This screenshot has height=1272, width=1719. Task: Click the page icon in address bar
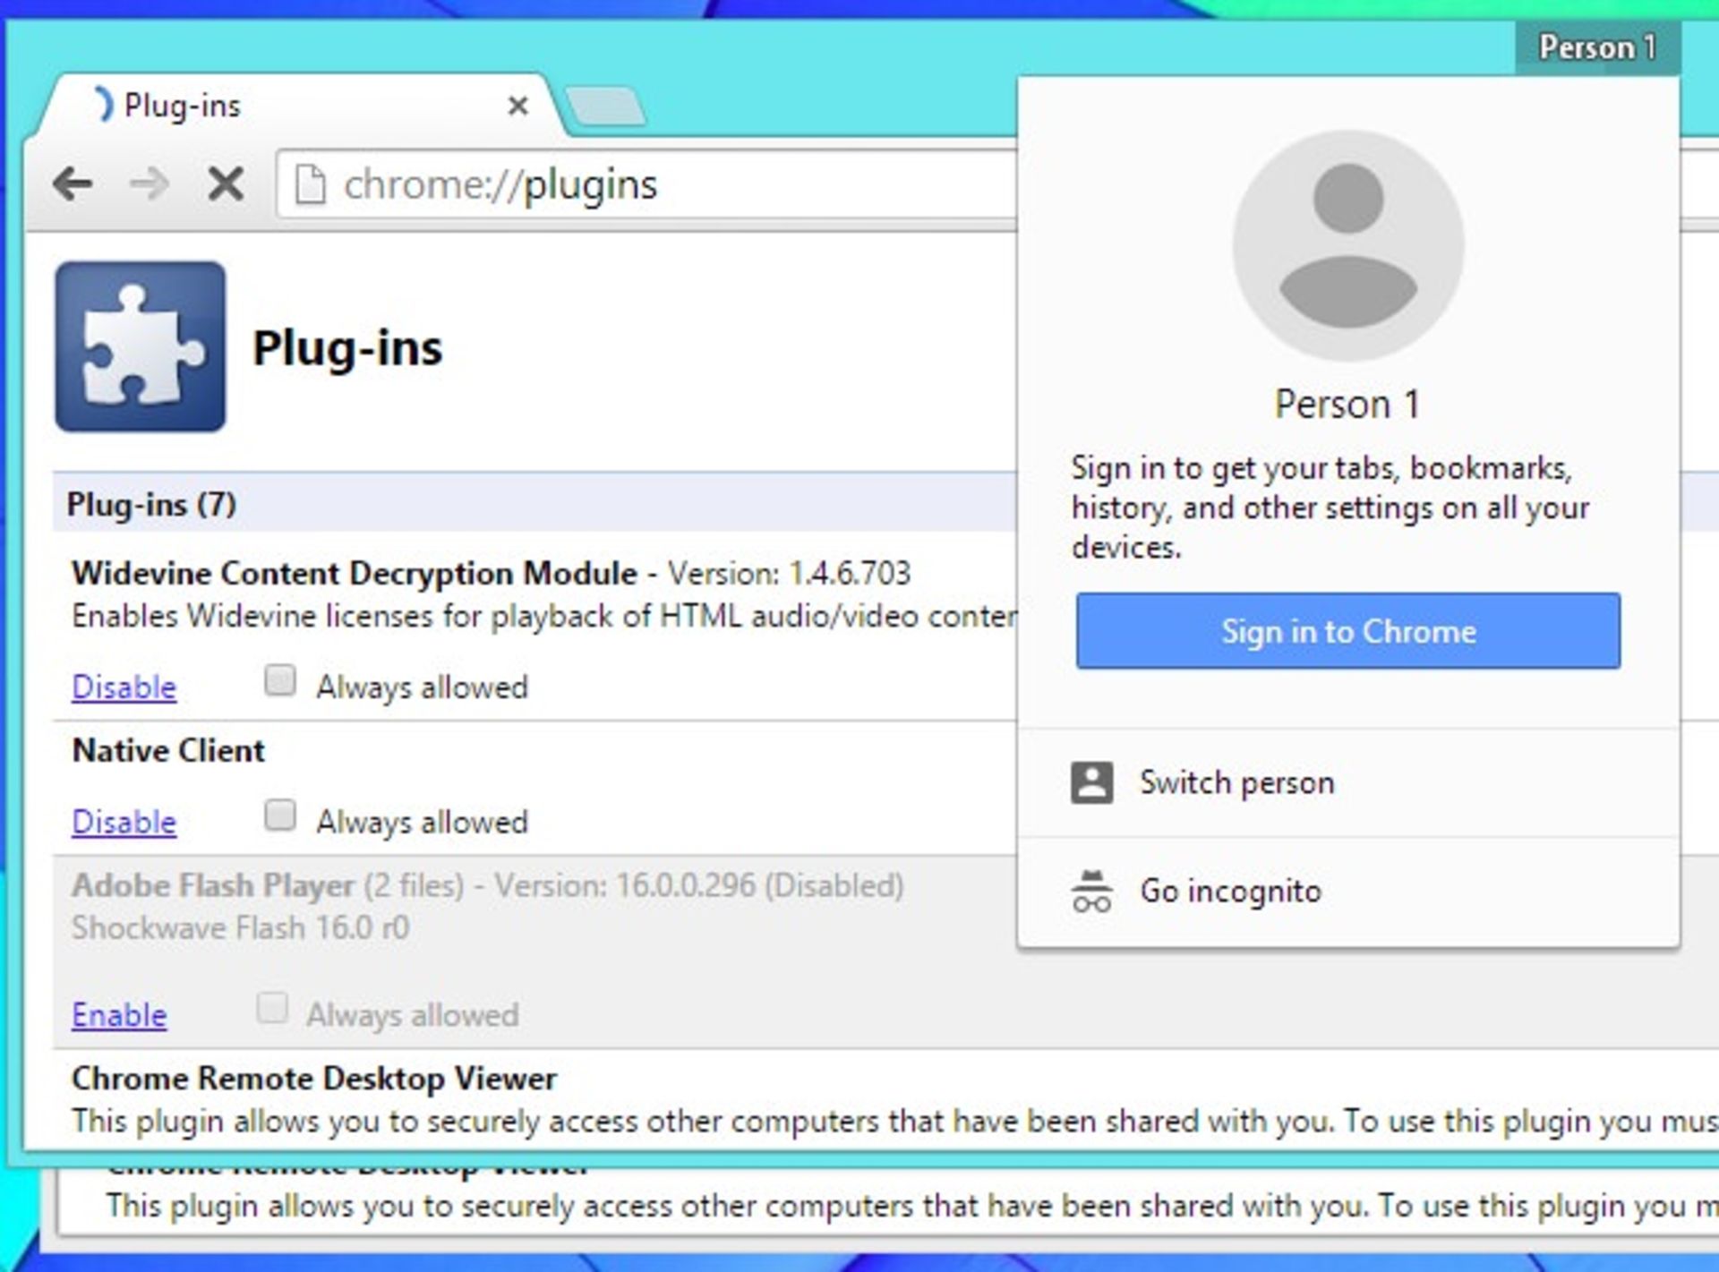tap(310, 185)
